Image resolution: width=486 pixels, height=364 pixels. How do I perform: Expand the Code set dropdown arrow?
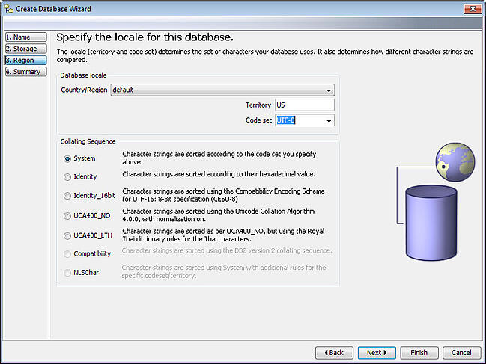coord(329,120)
